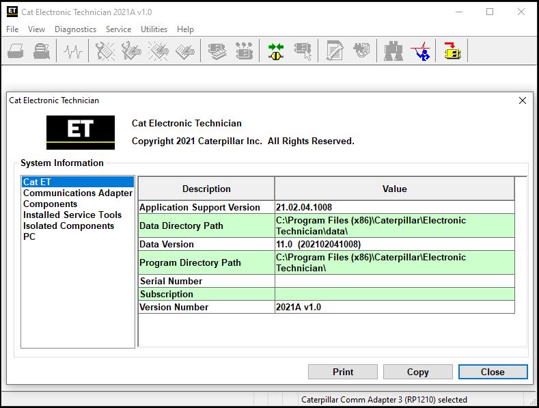
Task: Open the File menu
Action: (x=12, y=29)
